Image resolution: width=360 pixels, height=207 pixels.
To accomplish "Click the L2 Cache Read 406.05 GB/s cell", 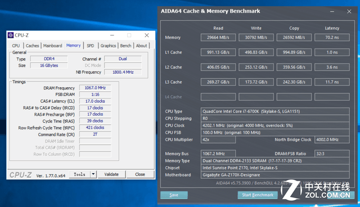I will click(x=218, y=67).
